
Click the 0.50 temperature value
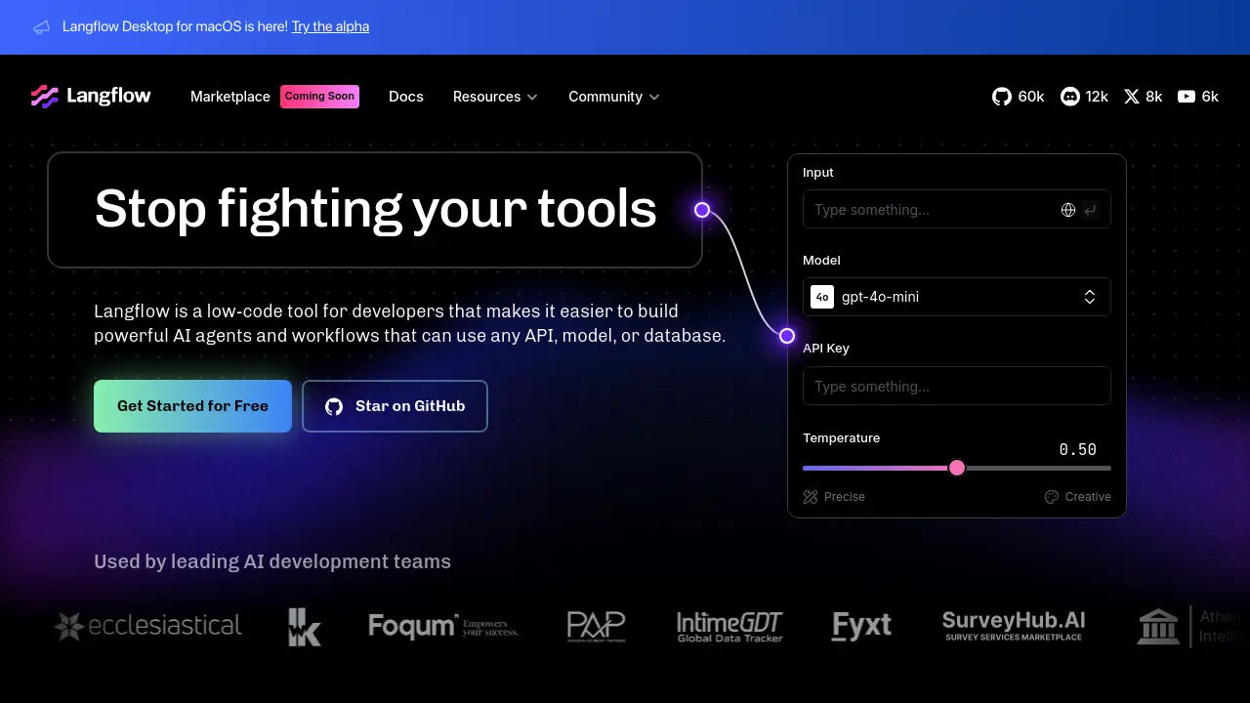(x=1078, y=450)
